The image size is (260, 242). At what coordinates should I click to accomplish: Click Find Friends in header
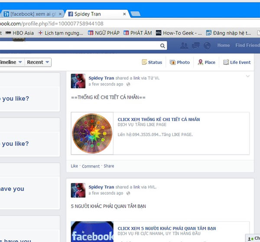248,45
